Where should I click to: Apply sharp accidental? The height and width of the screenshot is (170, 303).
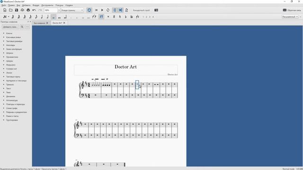click(x=114, y=17)
